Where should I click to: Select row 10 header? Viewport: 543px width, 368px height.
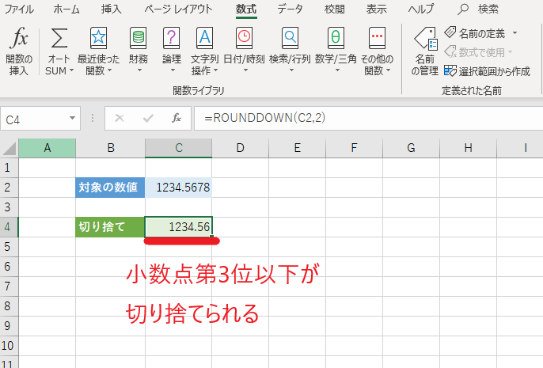[9, 346]
